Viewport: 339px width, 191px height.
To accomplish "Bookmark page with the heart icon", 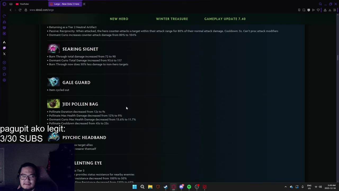I will coord(318,10).
